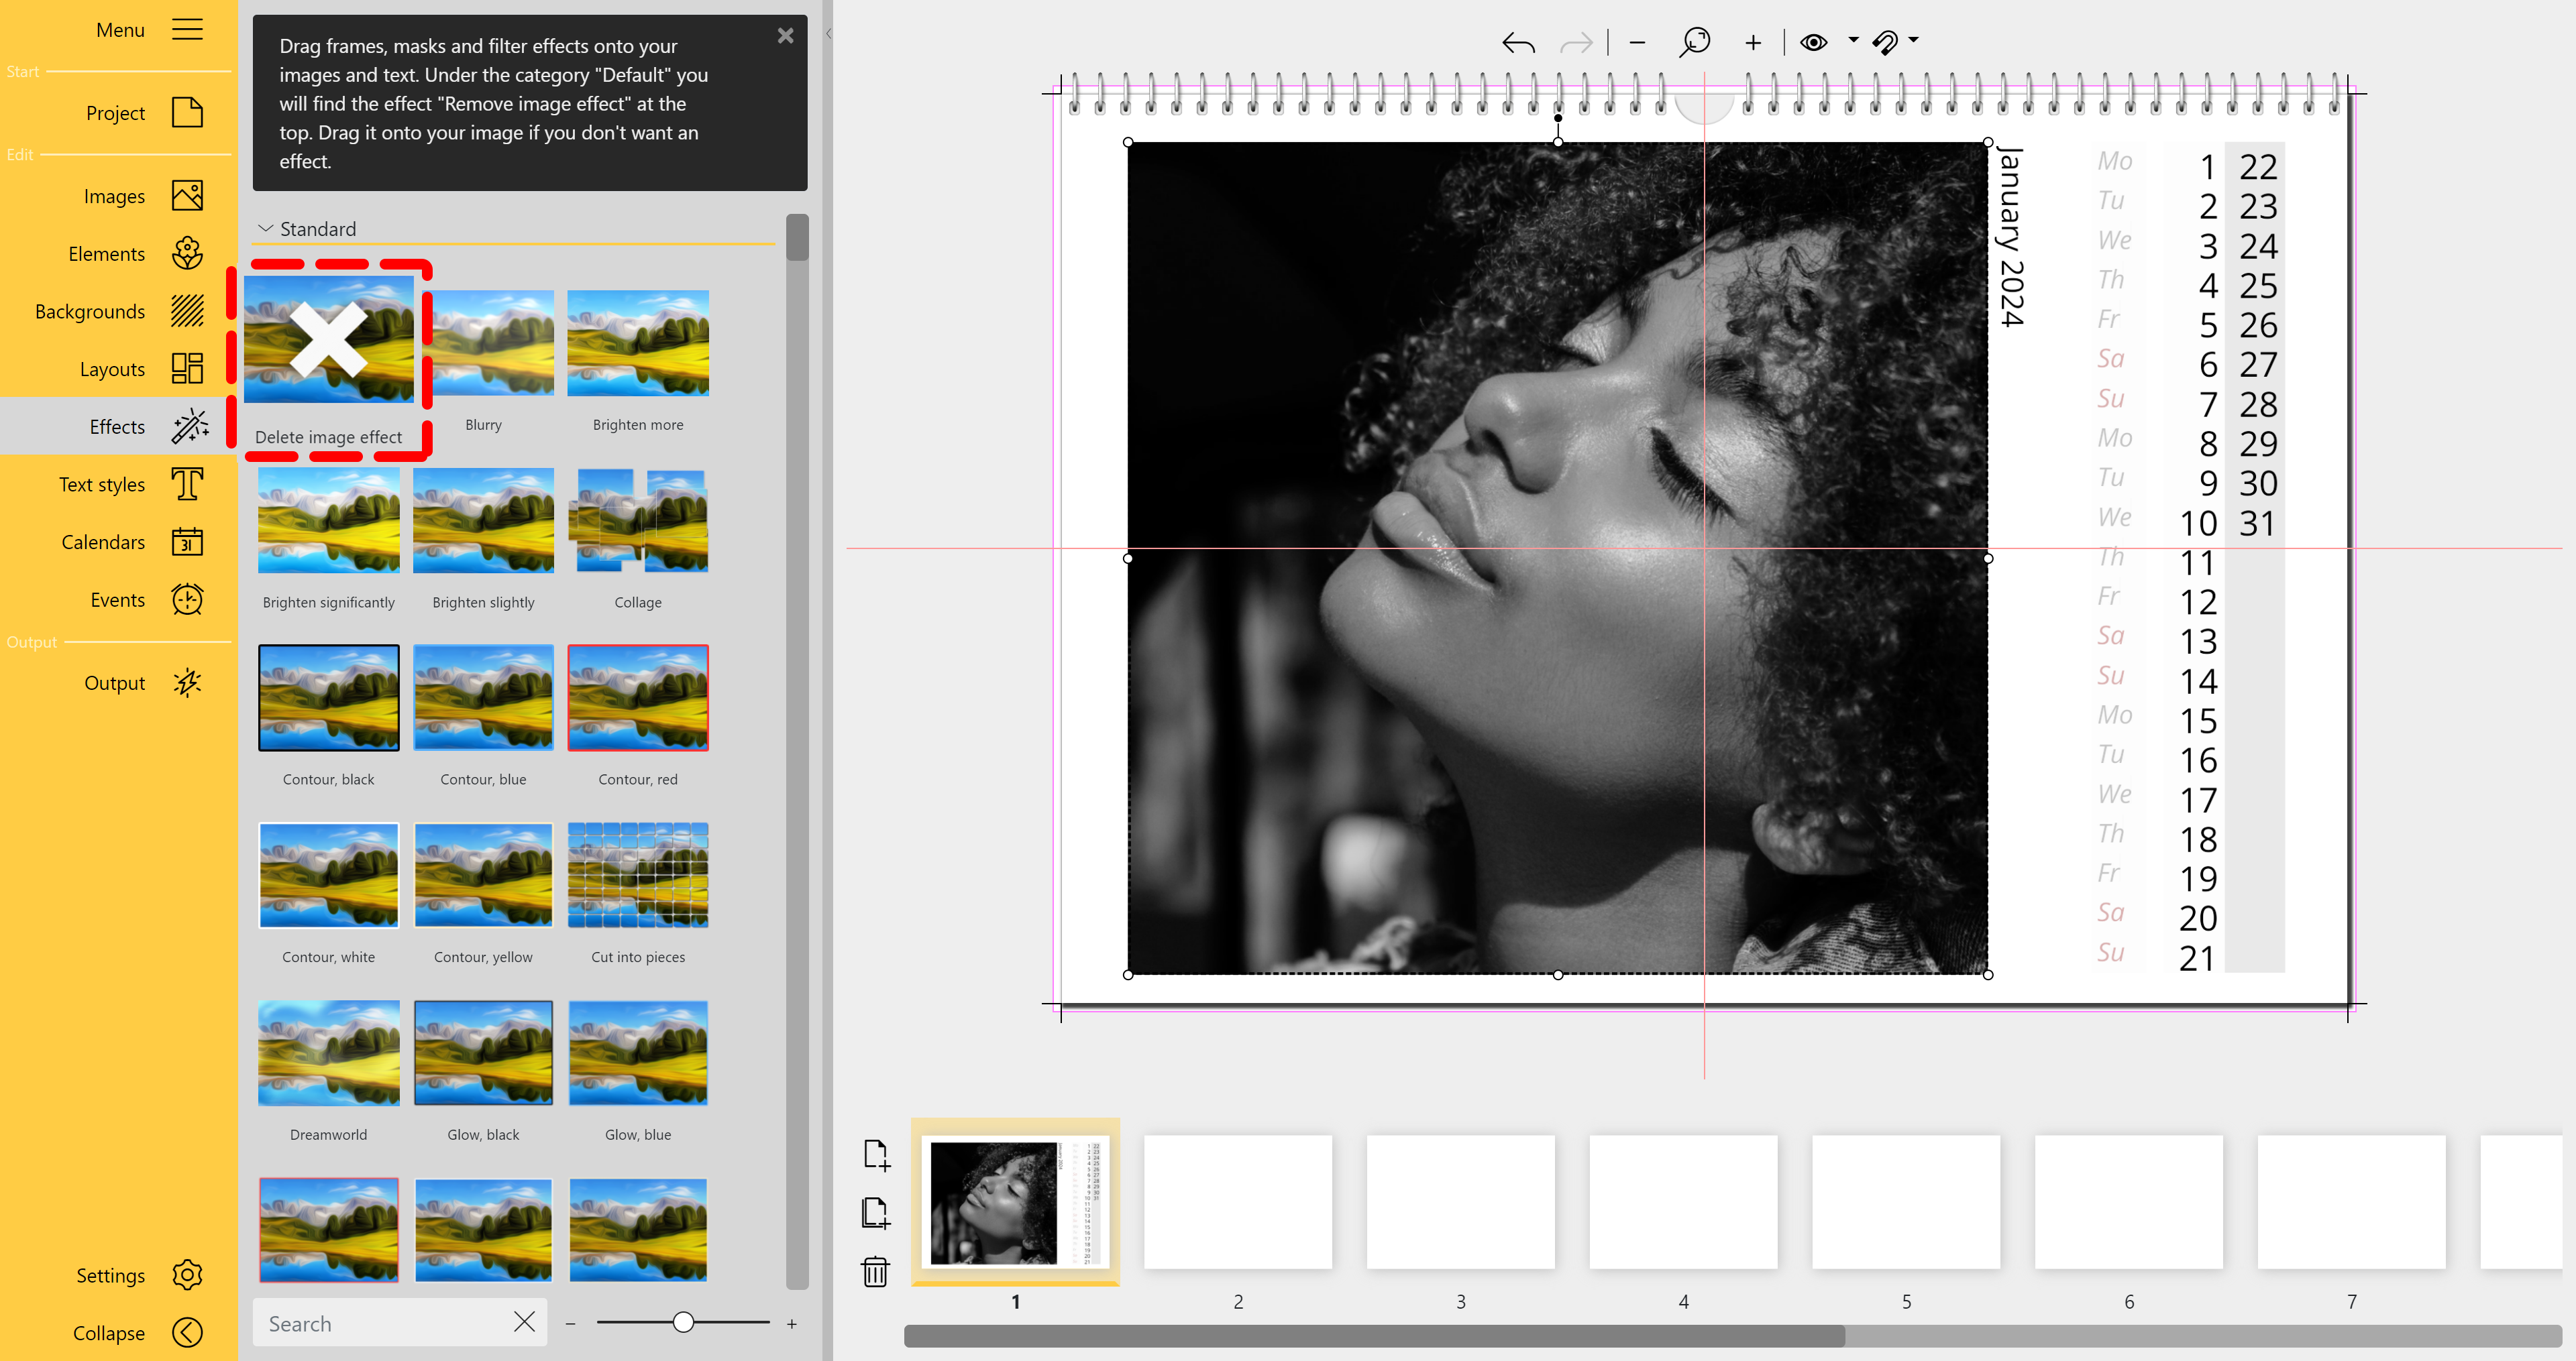Select the page 1 thumbnail
Image resolution: width=2576 pixels, height=1361 pixels.
(1015, 1202)
